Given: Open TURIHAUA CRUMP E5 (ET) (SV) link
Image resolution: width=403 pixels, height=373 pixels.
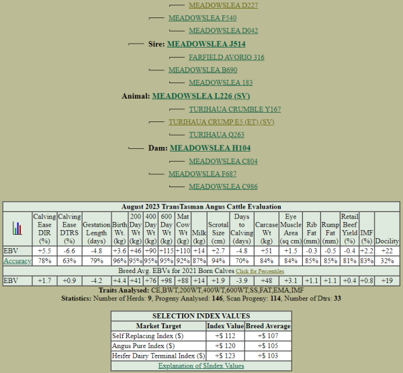Looking at the screenshot, I should [x=221, y=122].
